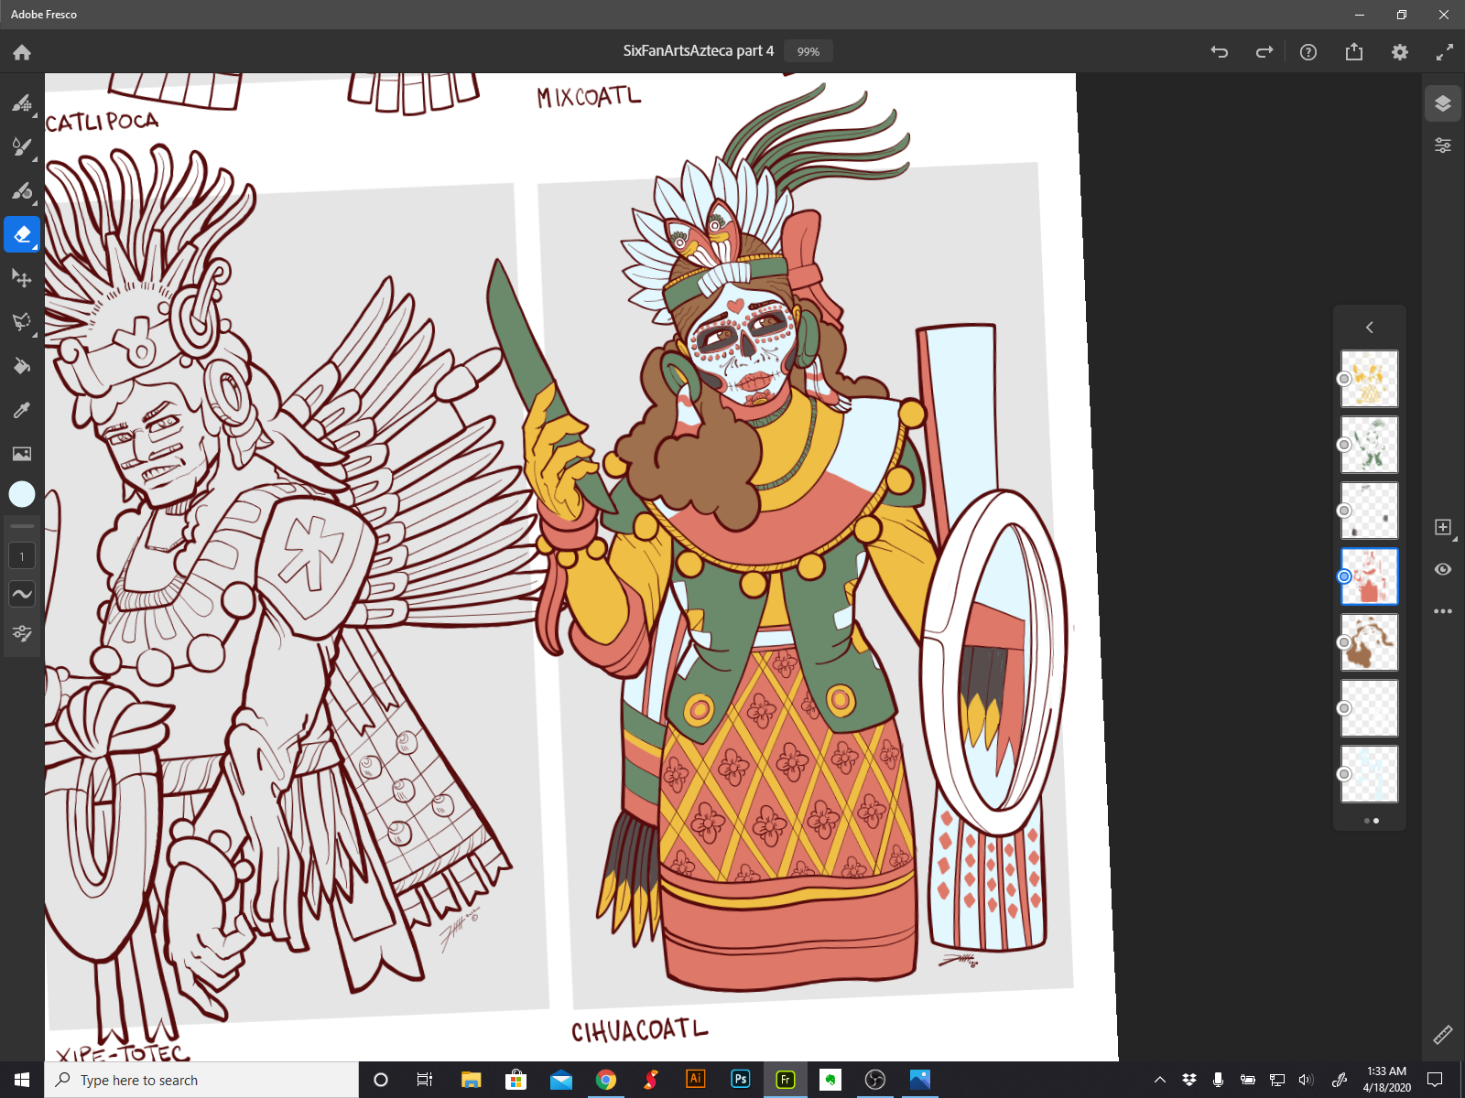Select the Paint bucket fill tool

click(x=22, y=366)
